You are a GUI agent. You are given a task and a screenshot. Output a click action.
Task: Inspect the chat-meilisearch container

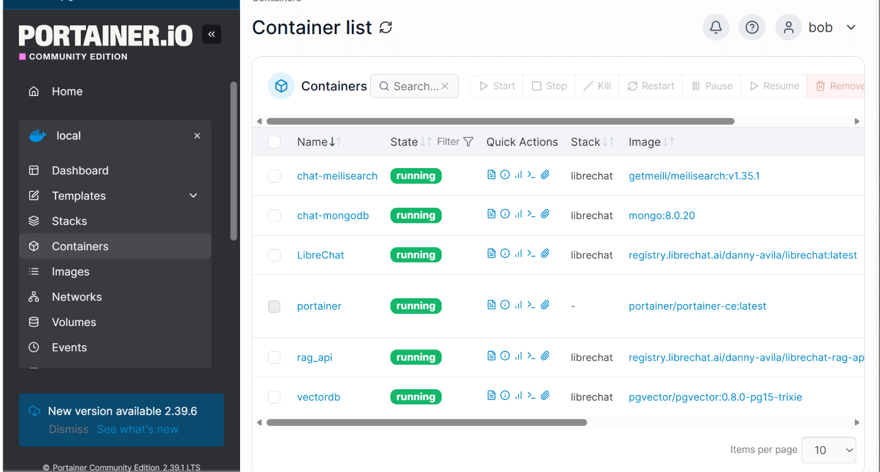(505, 175)
